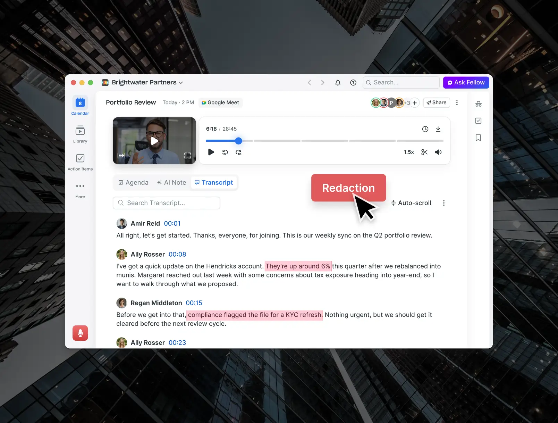Adjust the playback progress slider handle

pyautogui.click(x=238, y=141)
